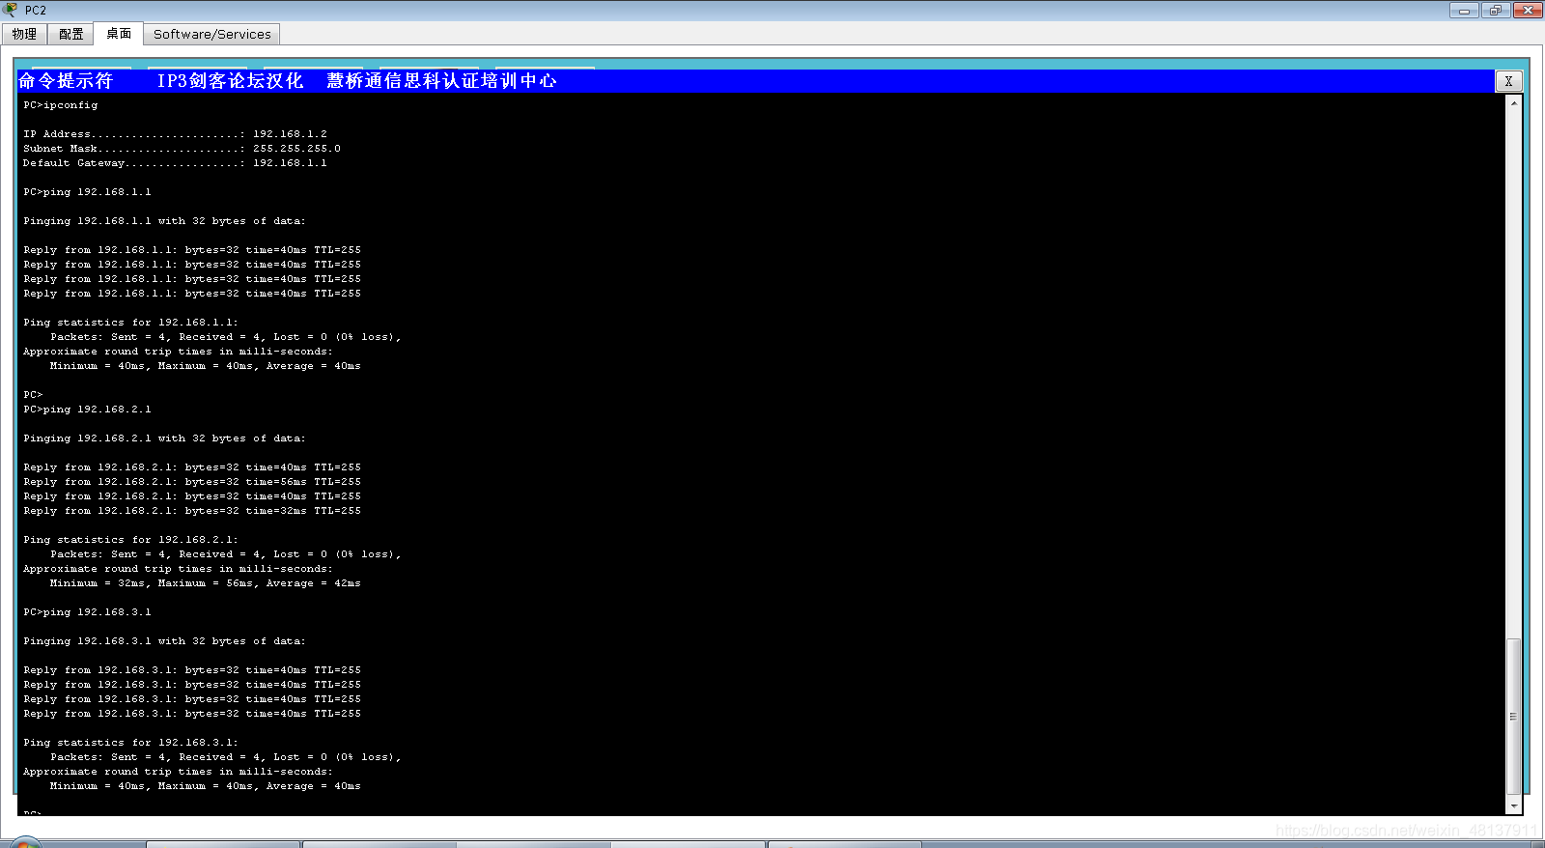Click the 'PC>ping 192.168.1.1' command

coord(87,192)
